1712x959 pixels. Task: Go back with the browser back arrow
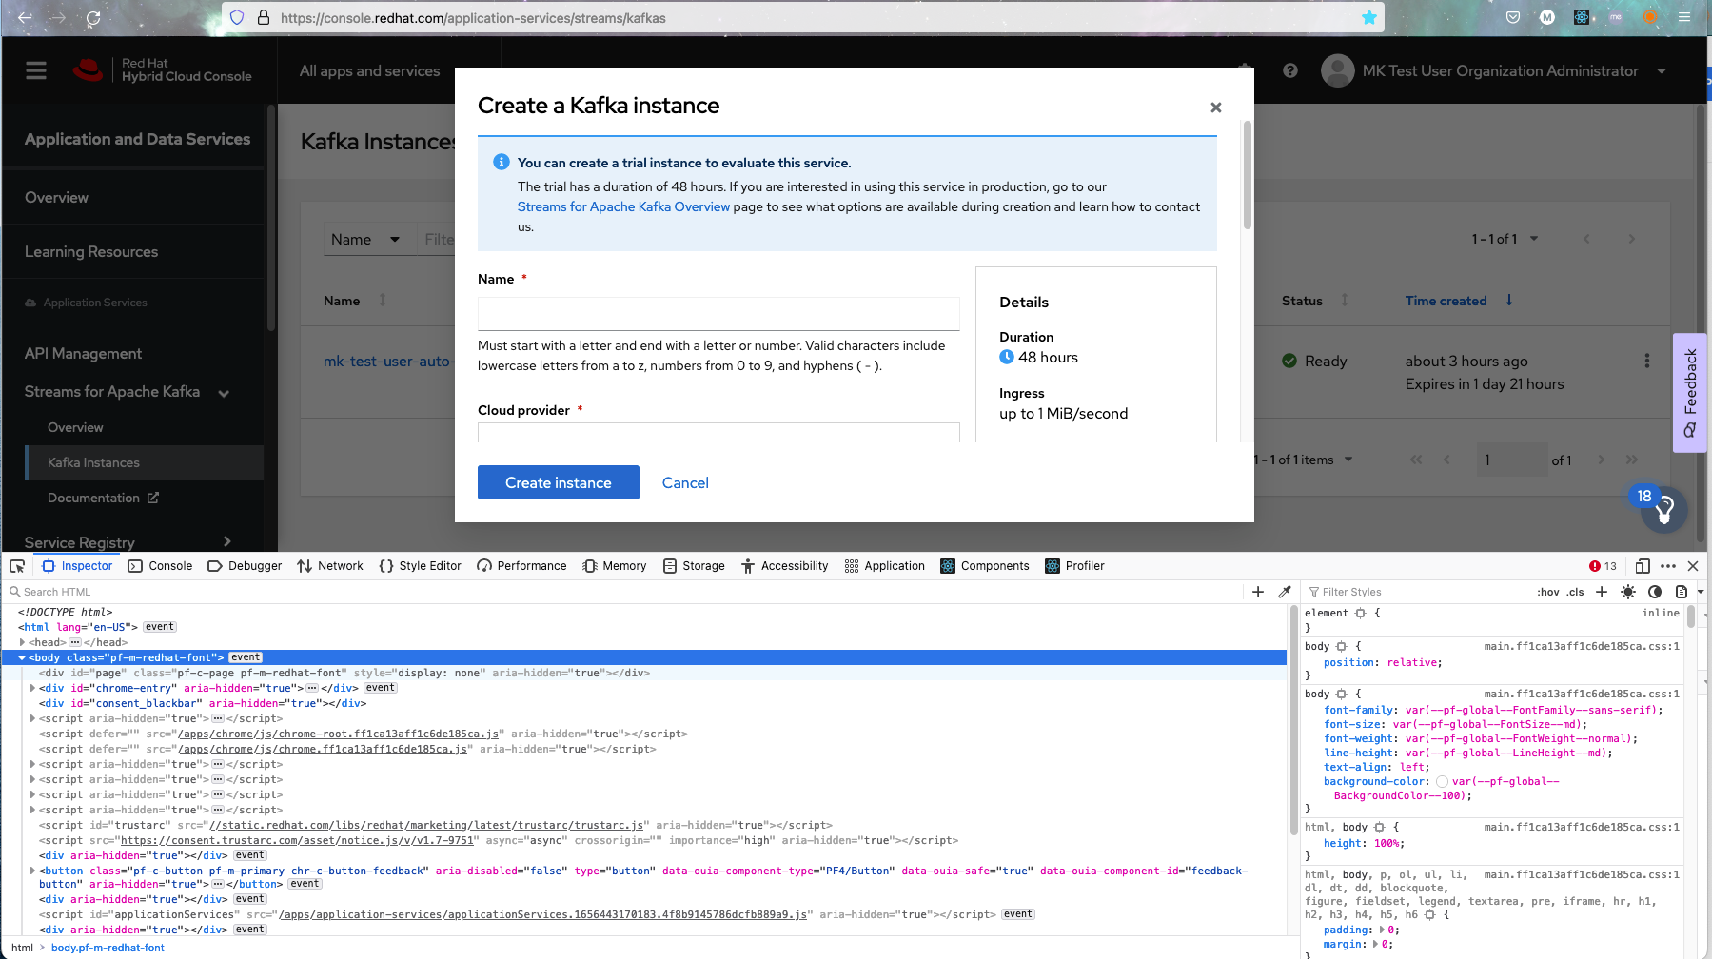[x=25, y=17]
